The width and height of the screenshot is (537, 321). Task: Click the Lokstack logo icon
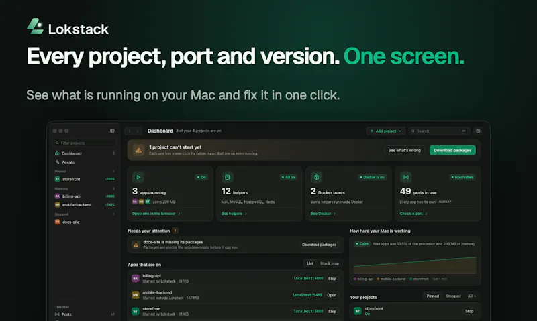tap(36, 26)
